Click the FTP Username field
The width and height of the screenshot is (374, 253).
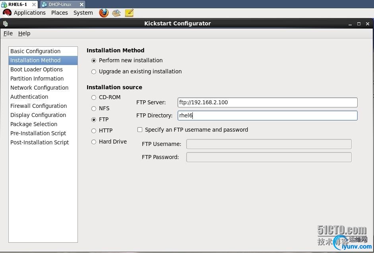click(x=269, y=144)
